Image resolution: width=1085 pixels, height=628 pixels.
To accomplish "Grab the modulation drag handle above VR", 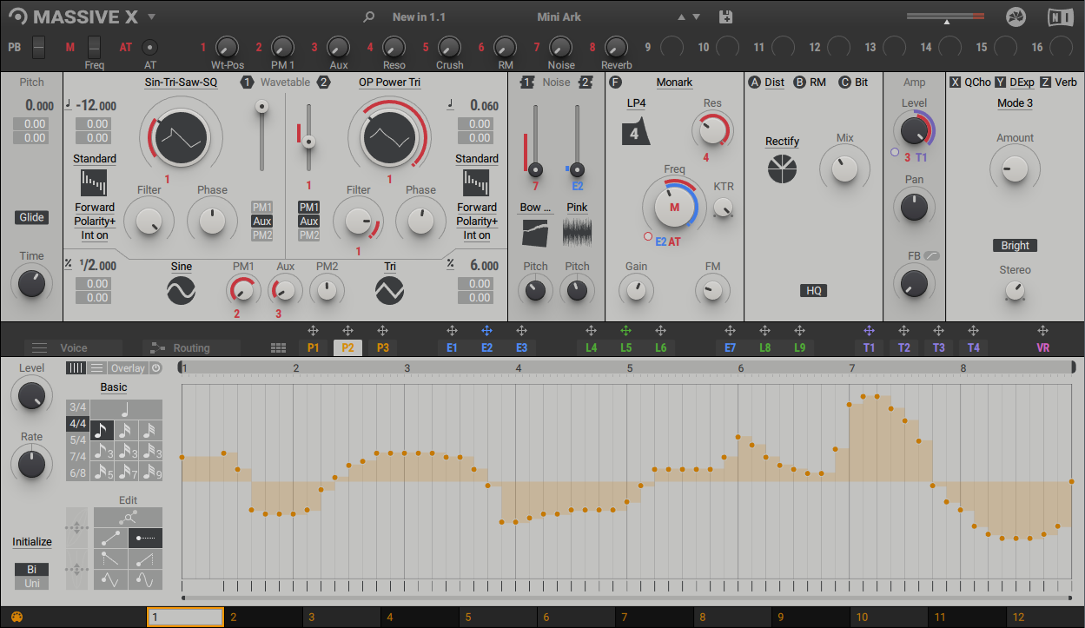I will pyautogui.click(x=1042, y=331).
